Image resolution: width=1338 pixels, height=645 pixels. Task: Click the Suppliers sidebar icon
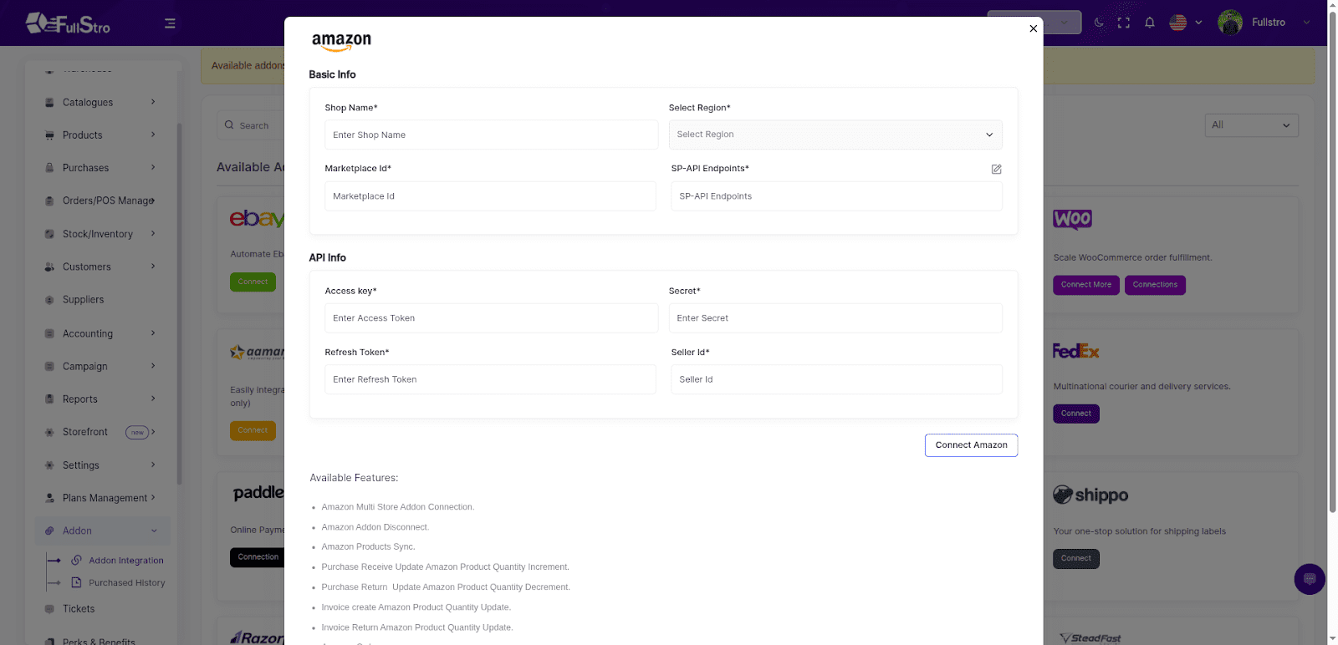pos(49,300)
